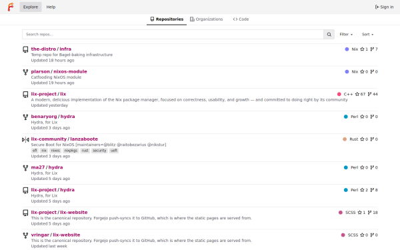
Task: Click fork icon beside ma27 / hydra
Action: point(25,168)
